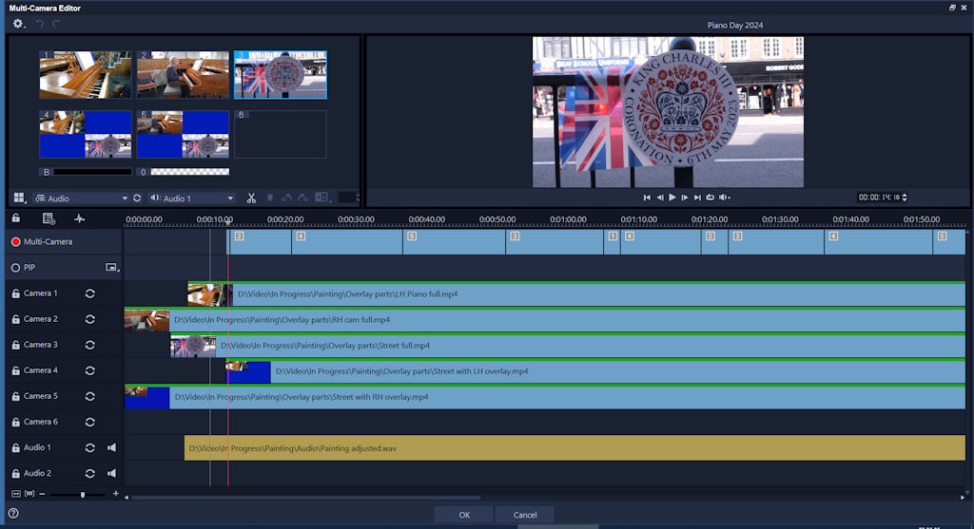Select camera 4 overlay thumbnail

[x=86, y=134]
